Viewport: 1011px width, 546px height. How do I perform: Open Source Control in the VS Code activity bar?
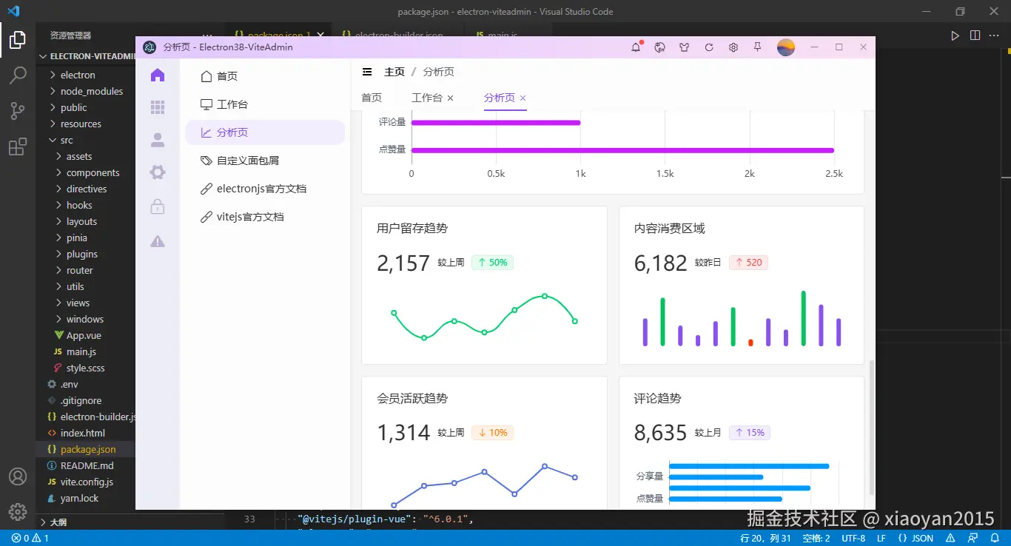coord(18,110)
